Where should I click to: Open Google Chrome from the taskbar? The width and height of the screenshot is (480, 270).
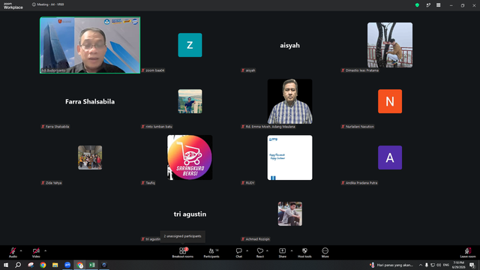[43, 265]
